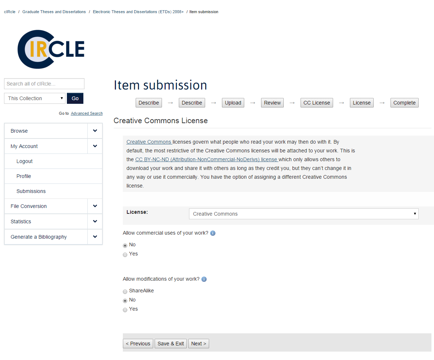
Task: Expand the Browse menu chevron
Action: coord(95,131)
